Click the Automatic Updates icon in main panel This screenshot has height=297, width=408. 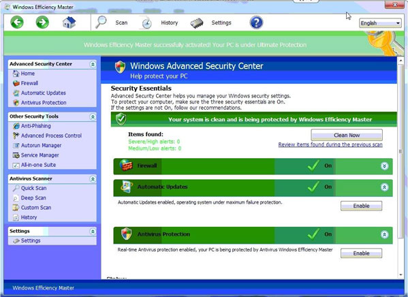coord(127,187)
